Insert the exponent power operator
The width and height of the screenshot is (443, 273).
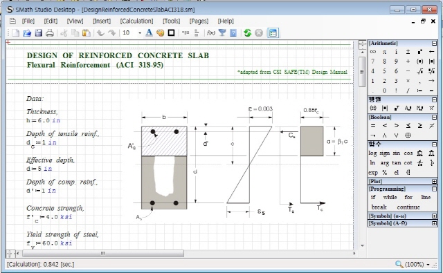[419, 52]
